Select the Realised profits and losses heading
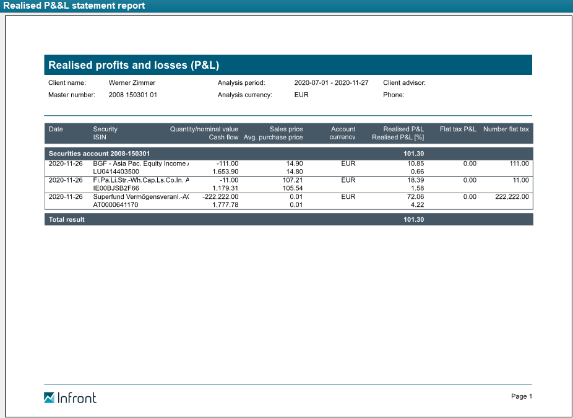The width and height of the screenshot is (573, 418). pos(134,65)
